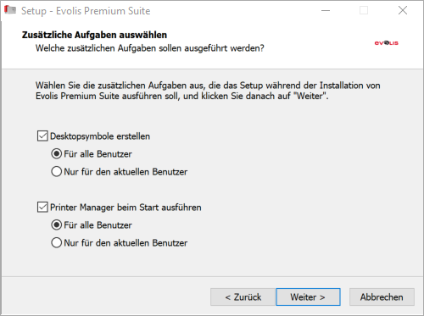Minimize the Setup window

click(326, 11)
